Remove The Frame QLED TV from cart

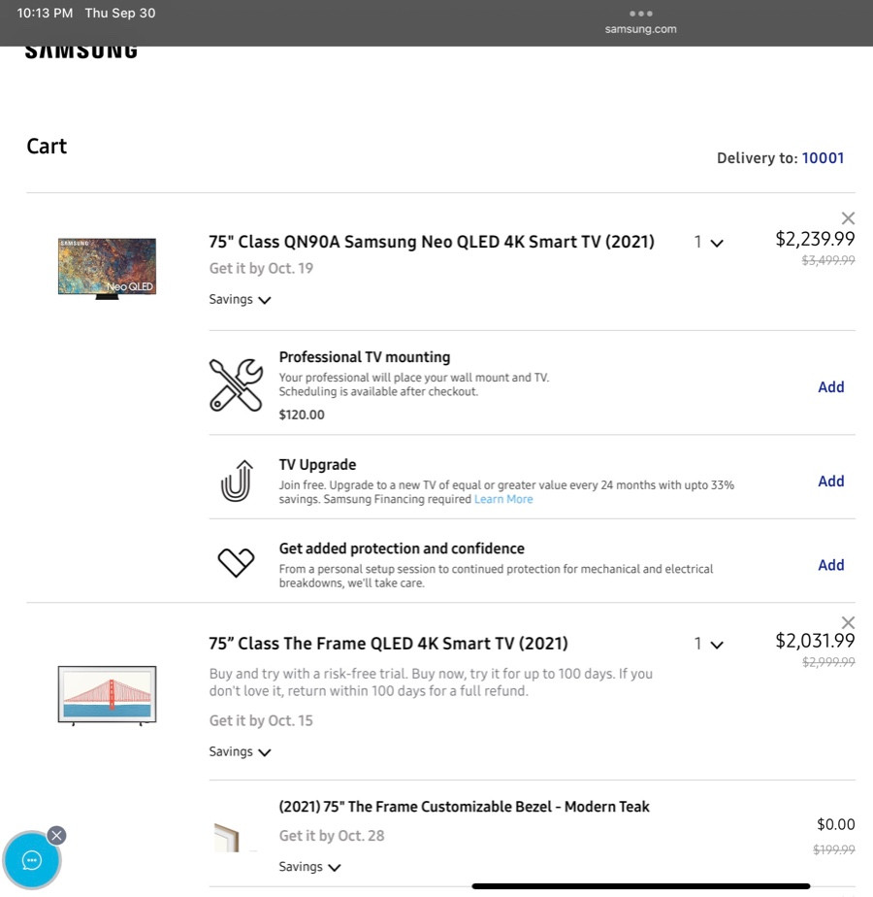click(x=848, y=622)
